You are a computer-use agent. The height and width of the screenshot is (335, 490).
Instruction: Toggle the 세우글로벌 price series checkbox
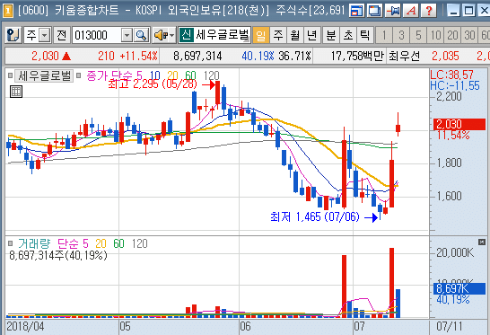tap(10, 75)
